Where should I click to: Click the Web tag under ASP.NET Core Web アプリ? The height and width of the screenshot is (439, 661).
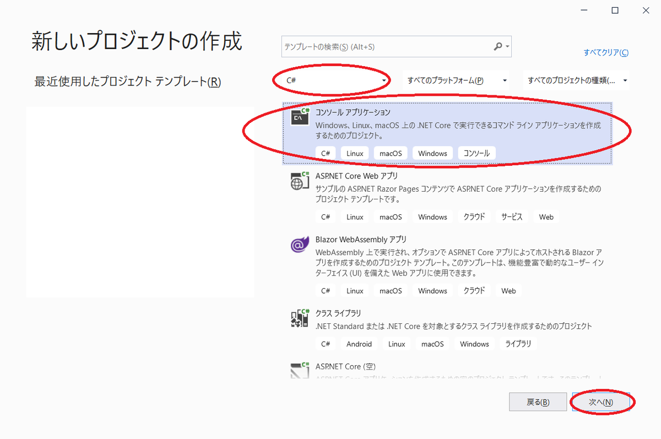point(546,216)
